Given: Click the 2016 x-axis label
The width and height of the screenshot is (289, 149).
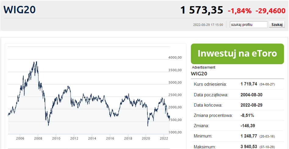Looking at the screenshot, I should coord(110,138).
